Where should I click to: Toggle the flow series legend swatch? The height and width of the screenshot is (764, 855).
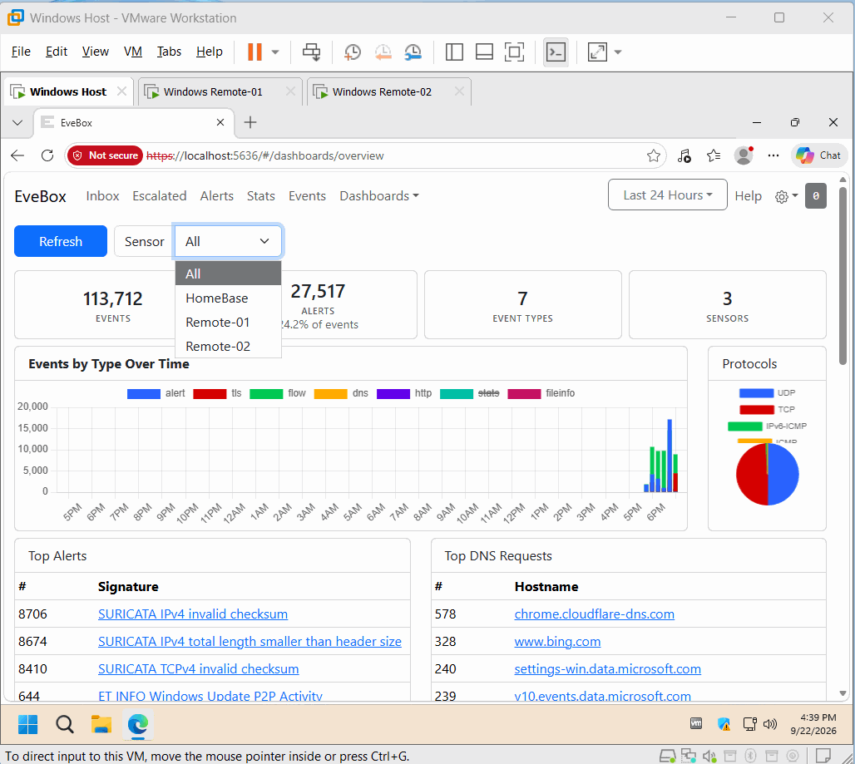click(x=266, y=393)
